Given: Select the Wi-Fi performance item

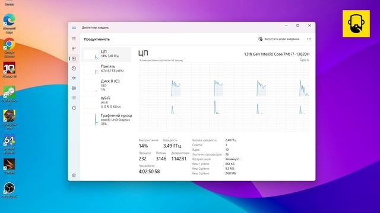Looking at the screenshot, I should coord(107,102).
